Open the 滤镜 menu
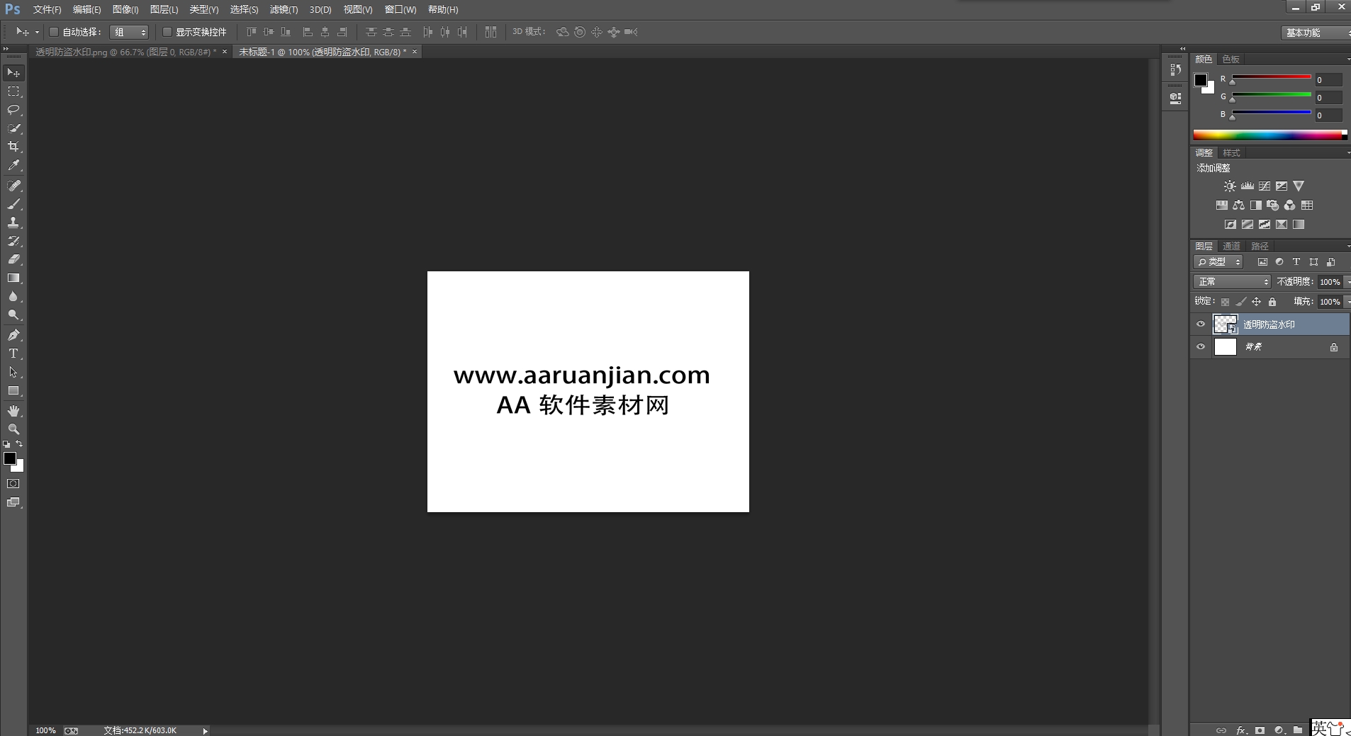The width and height of the screenshot is (1351, 736). click(282, 9)
